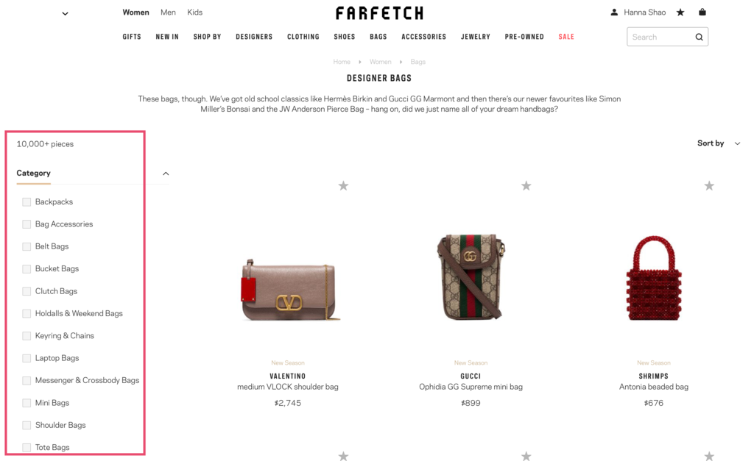Viewport: 754px width, 461px height.
Task: Add Valentino VLOCK bag to wishlist star
Action: (343, 185)
